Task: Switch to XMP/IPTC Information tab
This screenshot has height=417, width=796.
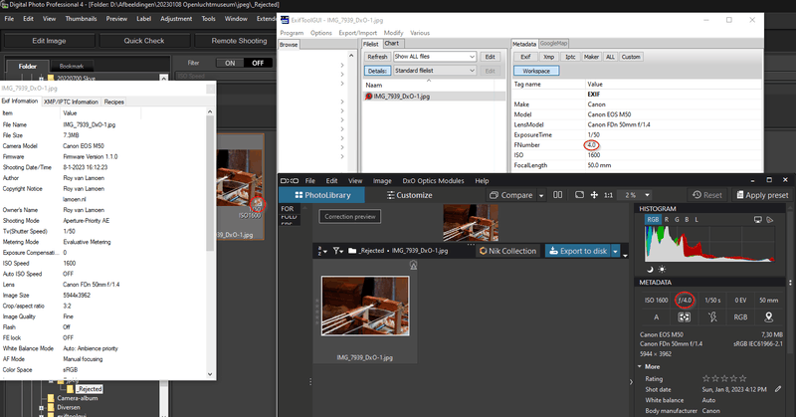Action: coord(71,102)
